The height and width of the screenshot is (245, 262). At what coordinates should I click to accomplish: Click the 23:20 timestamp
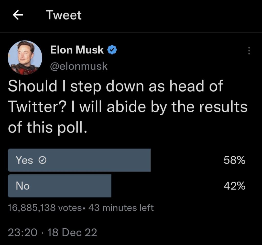point(23,232)
